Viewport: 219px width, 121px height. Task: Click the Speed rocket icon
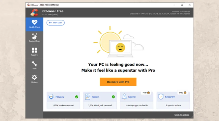click(124, 97)
